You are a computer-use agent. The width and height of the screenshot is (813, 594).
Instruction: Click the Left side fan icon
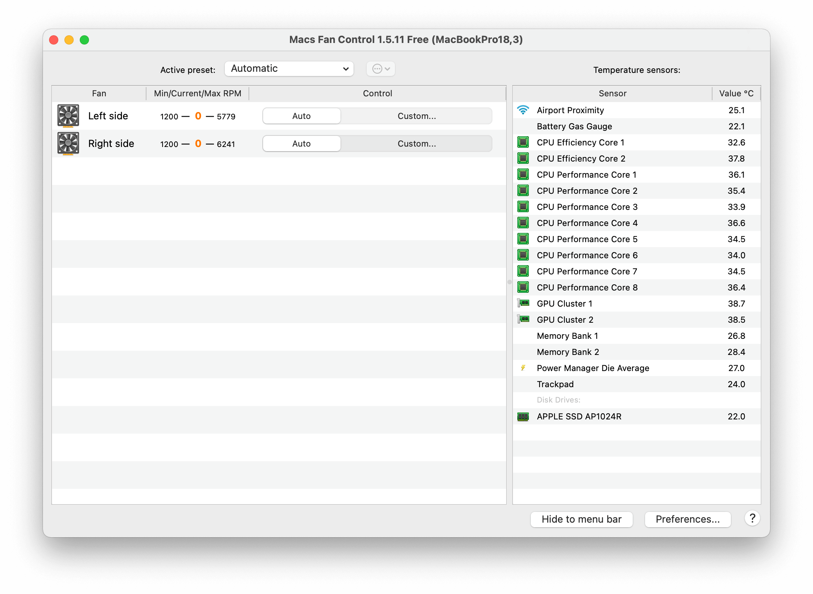tap(68, 115)
